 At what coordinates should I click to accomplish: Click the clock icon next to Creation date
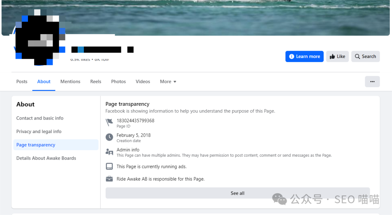109,137
